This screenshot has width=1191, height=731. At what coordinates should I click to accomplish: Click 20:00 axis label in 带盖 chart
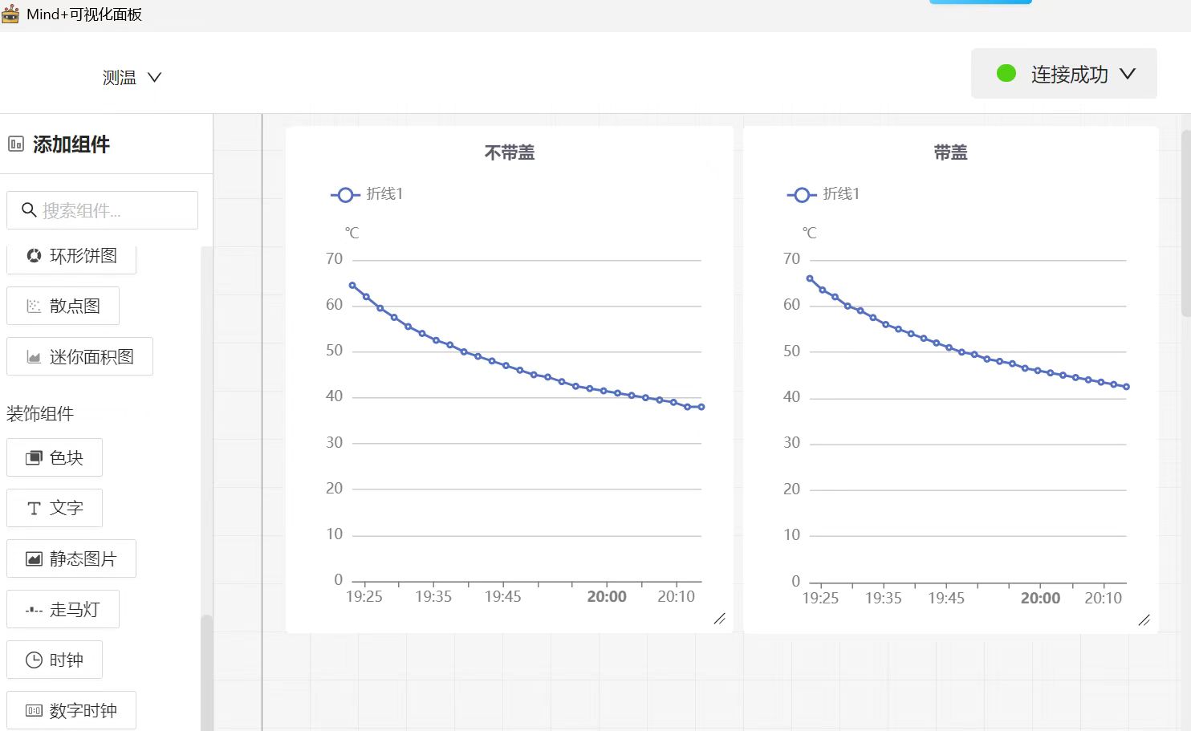click(1040, 598)
